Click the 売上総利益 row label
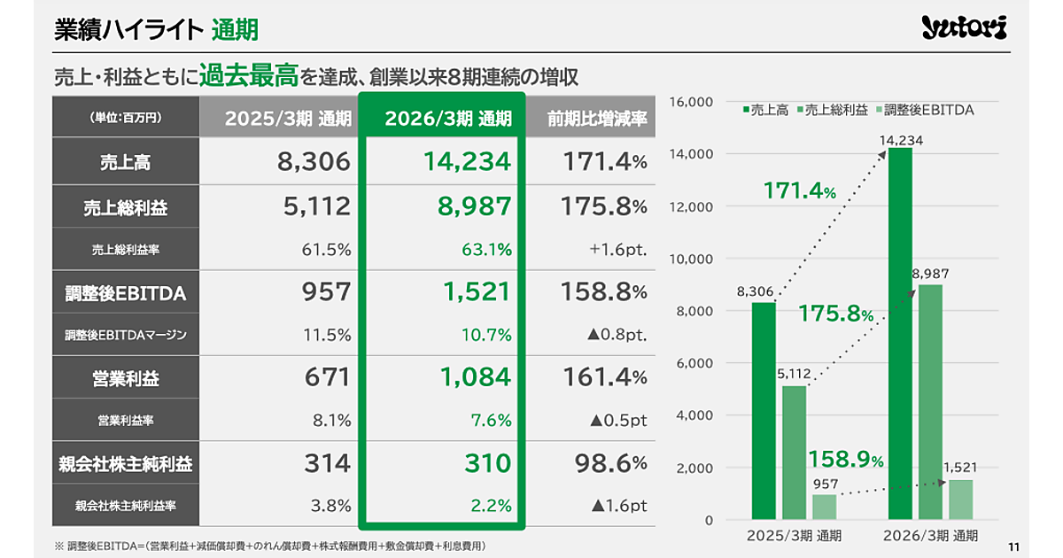This screenshot has width=1063, height=558. coord(125,207)
